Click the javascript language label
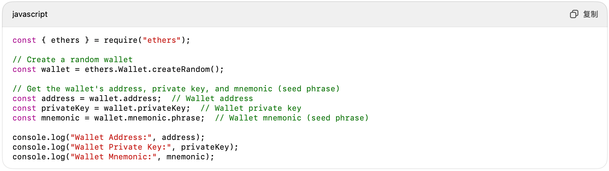The width and height of the screenshot is (609, 171). pos(30,14)
